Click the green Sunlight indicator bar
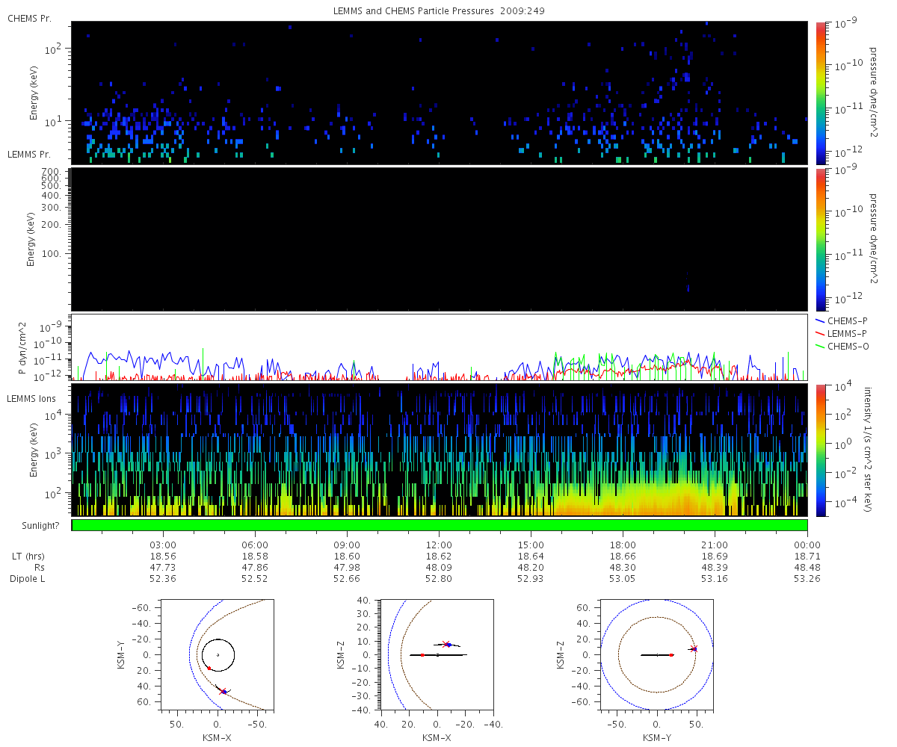 [440, 525]
